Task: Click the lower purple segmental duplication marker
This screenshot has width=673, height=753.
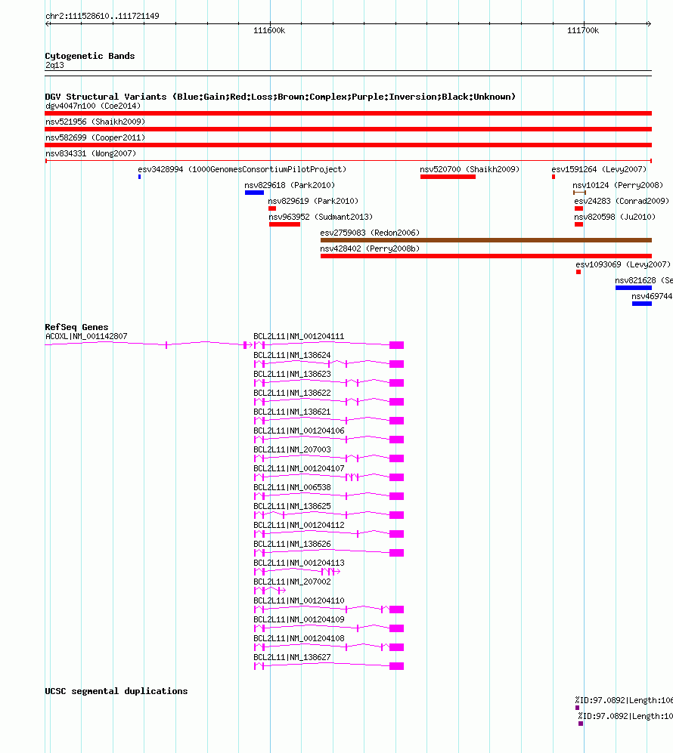Action: 581,724
